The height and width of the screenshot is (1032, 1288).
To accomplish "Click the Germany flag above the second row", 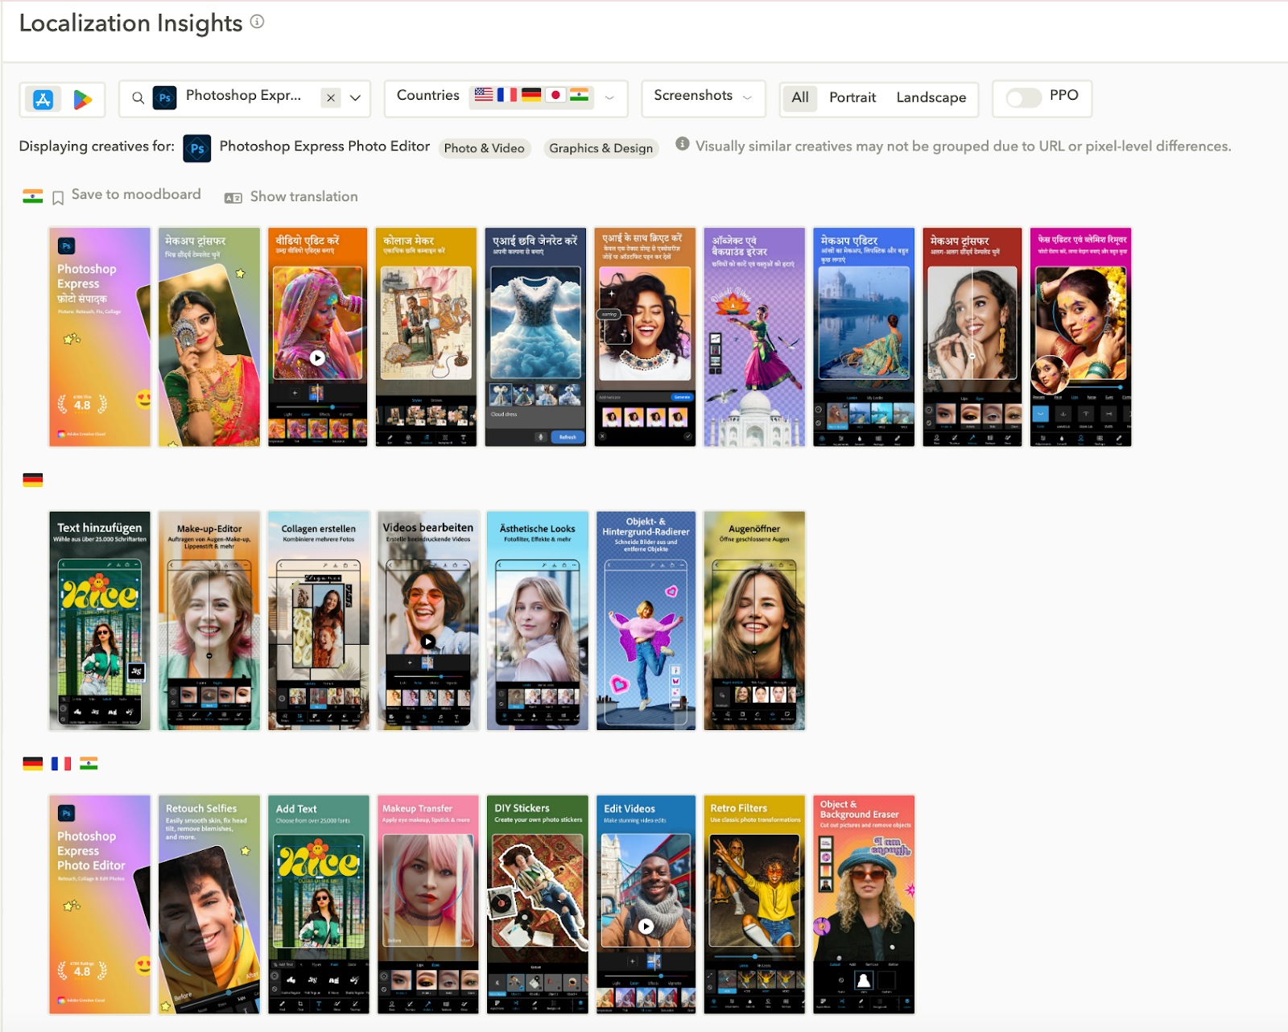I will [31, 481].
